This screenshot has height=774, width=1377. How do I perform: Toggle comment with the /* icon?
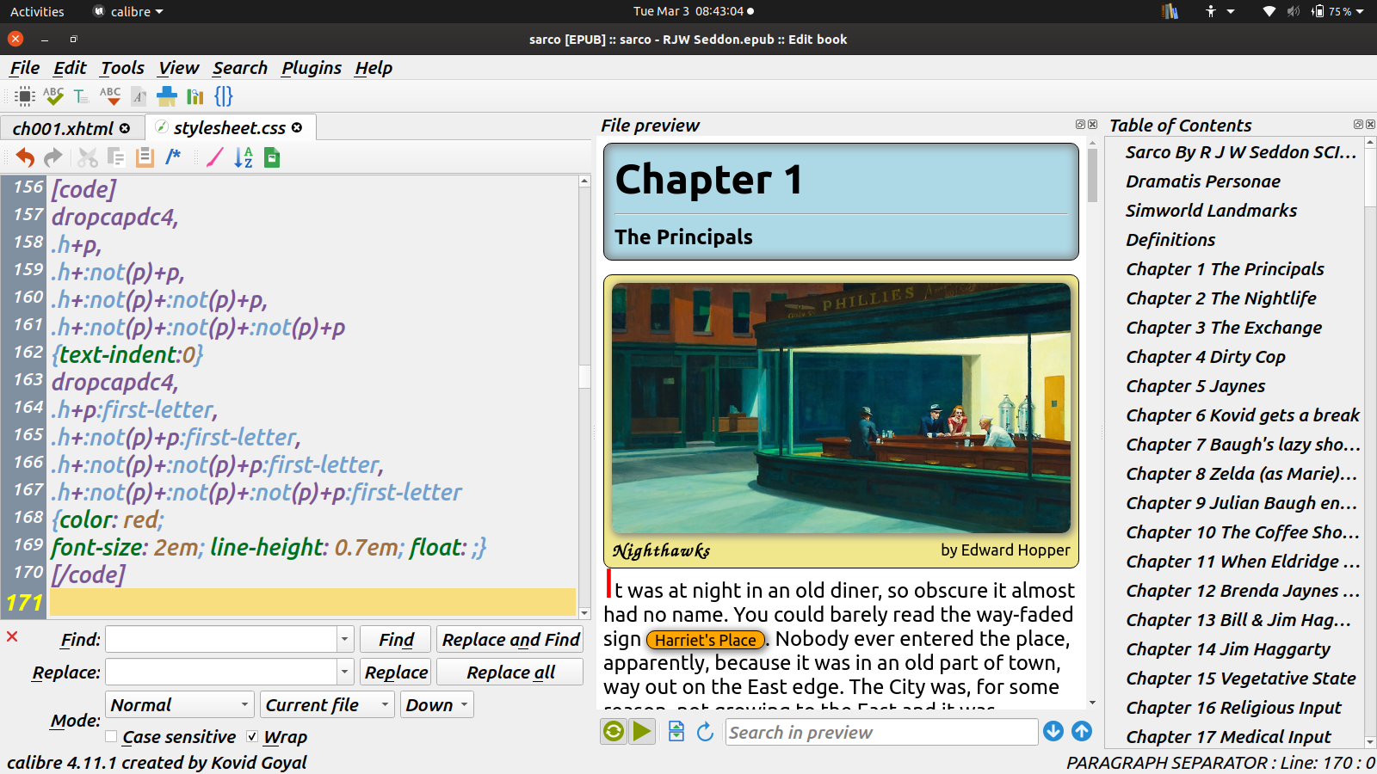tap(173, 157)
